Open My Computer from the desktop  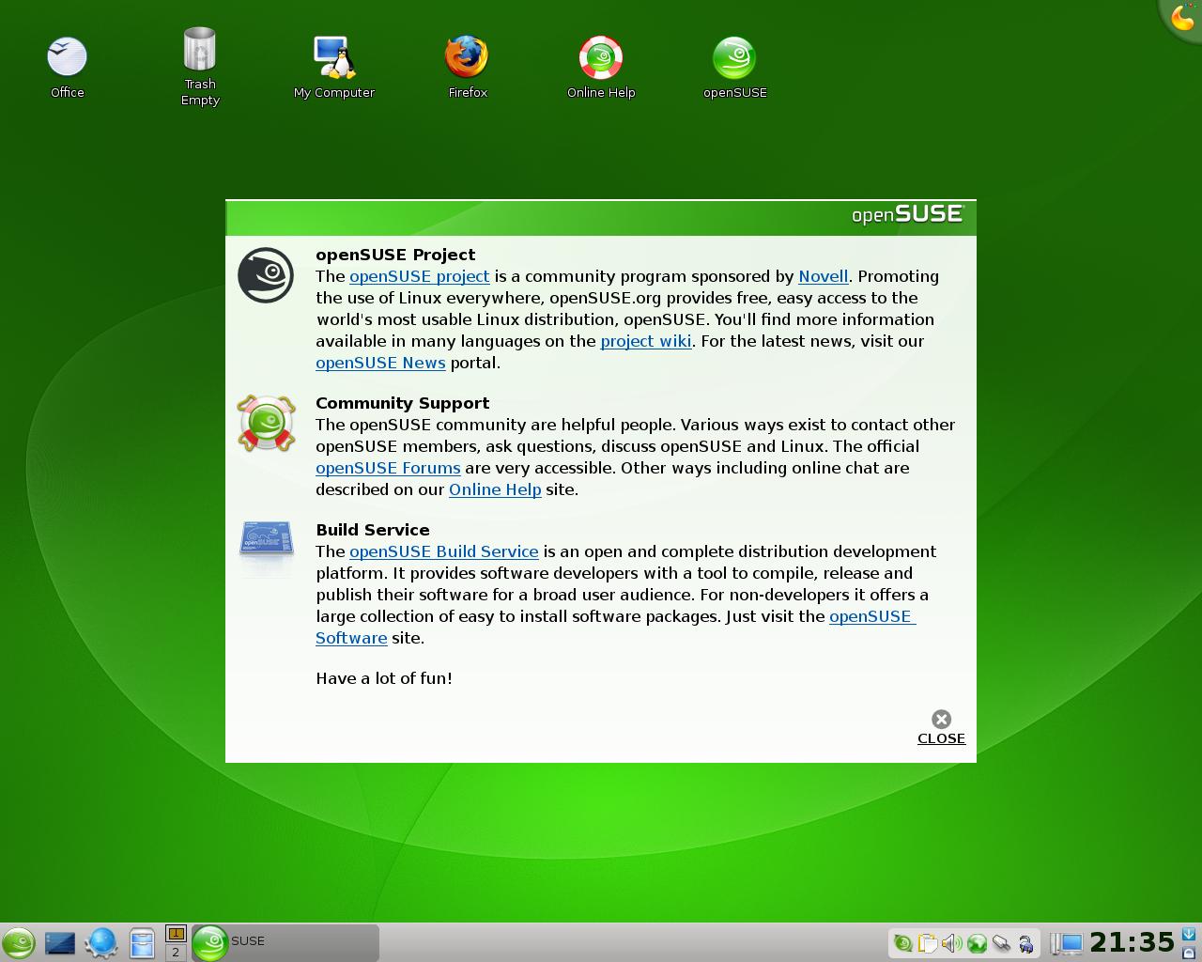(x=333, y=57)
